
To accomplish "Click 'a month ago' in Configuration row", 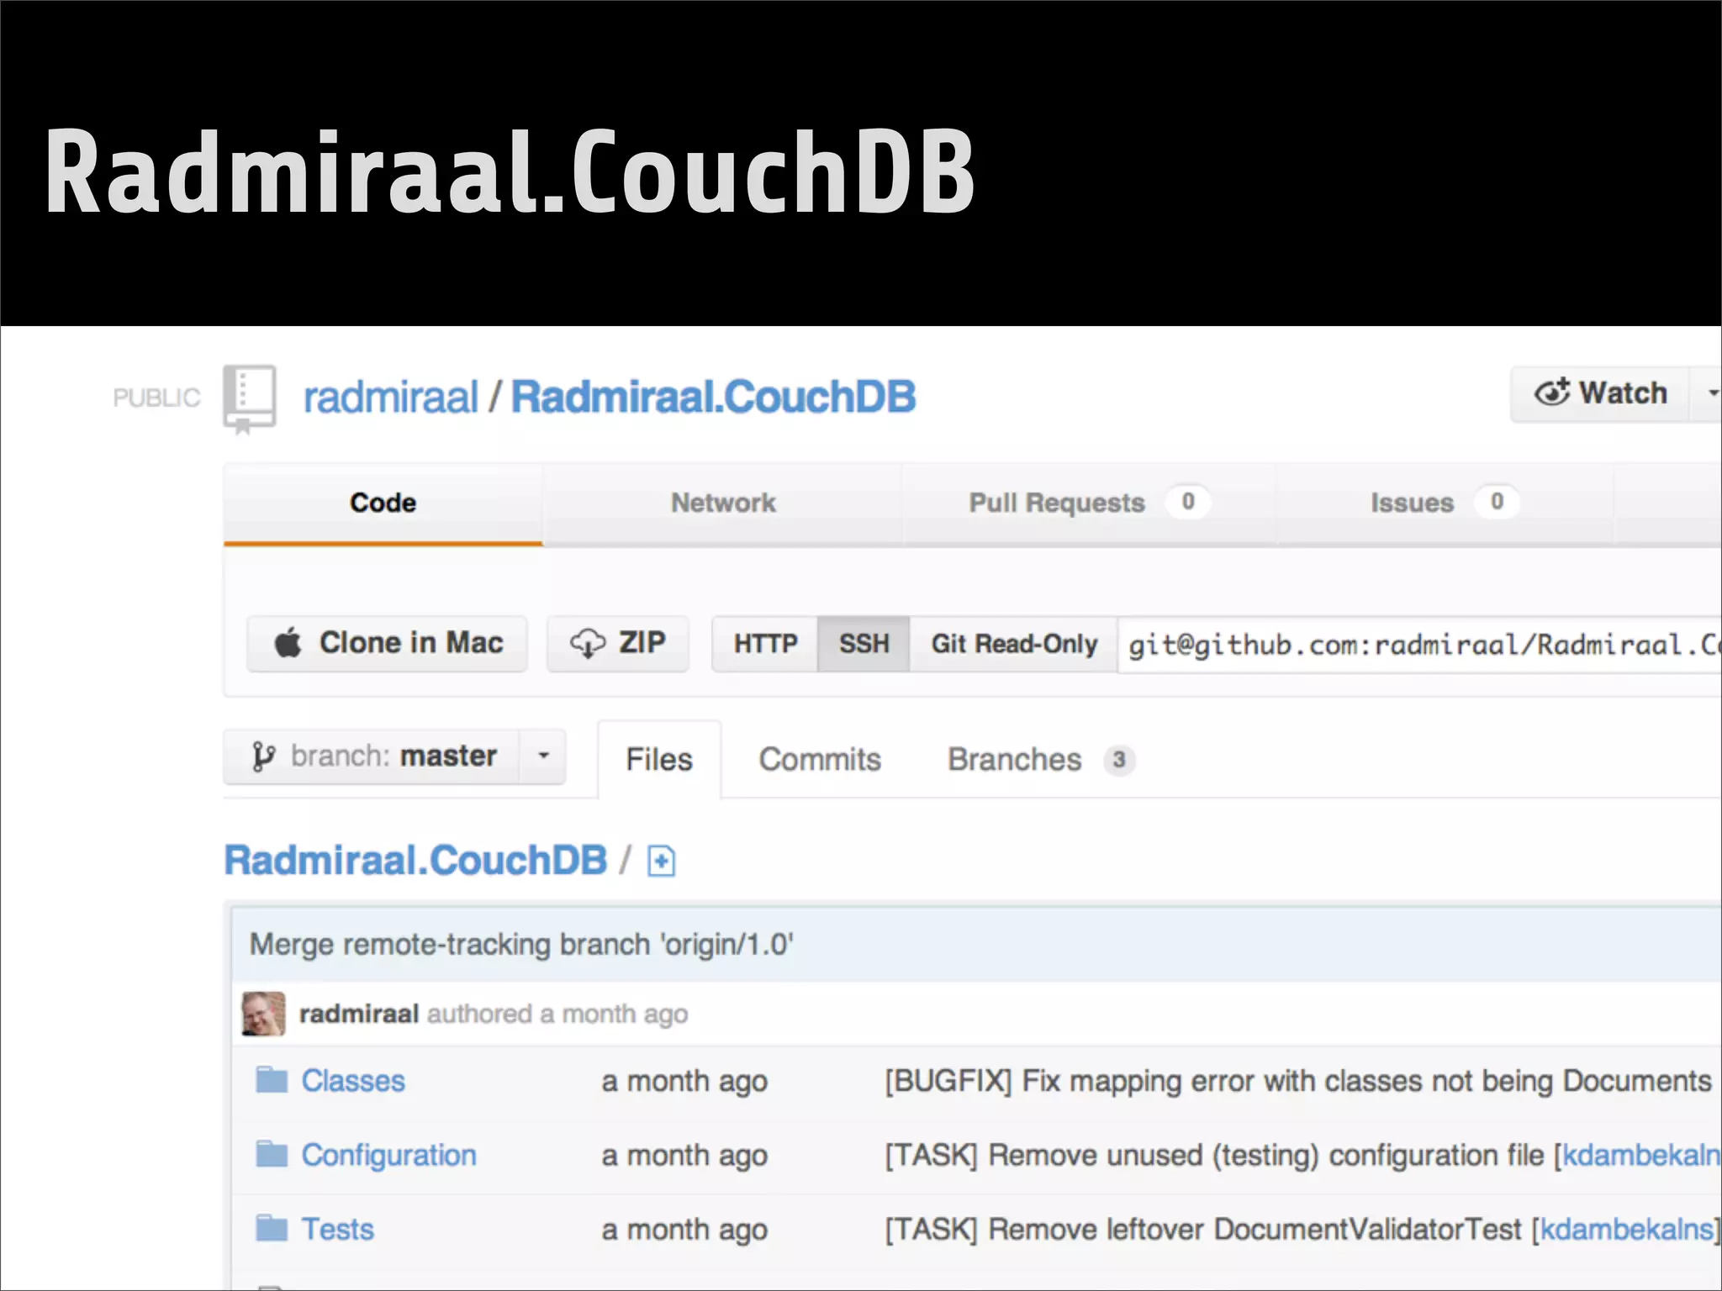I will [x=684, y=1157].
